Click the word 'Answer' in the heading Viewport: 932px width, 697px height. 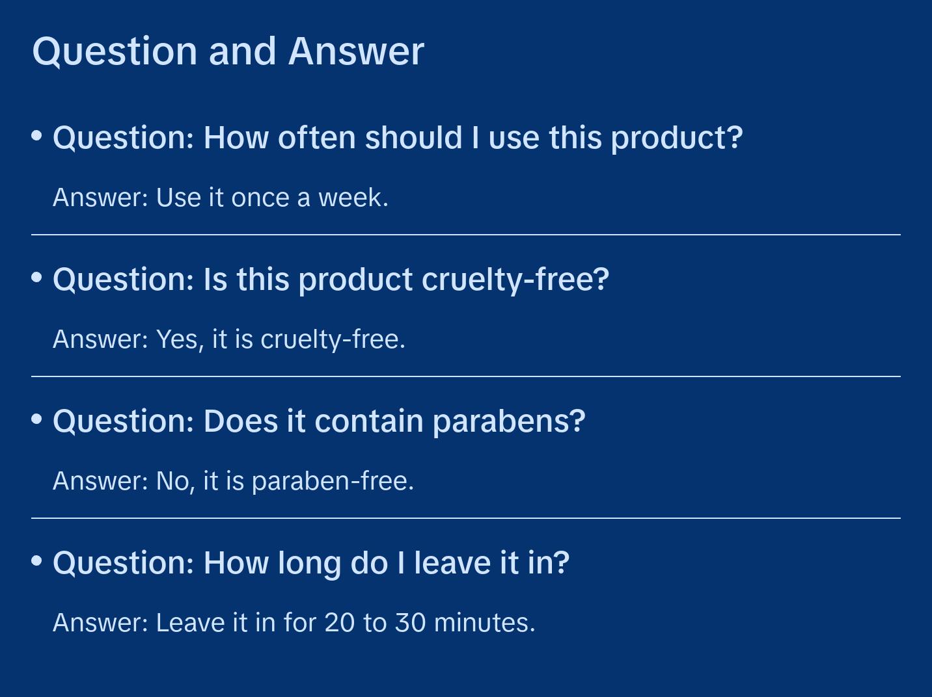[x=357, y=51]
